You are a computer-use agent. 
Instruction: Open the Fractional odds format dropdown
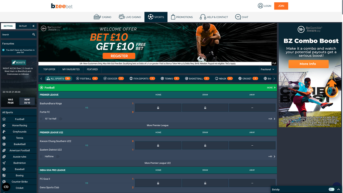click(267, 69)
